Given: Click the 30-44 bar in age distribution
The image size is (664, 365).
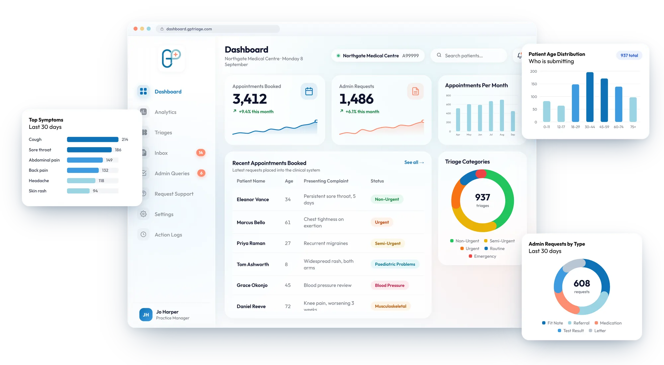Looking at the screenshot, I should 590,97.
